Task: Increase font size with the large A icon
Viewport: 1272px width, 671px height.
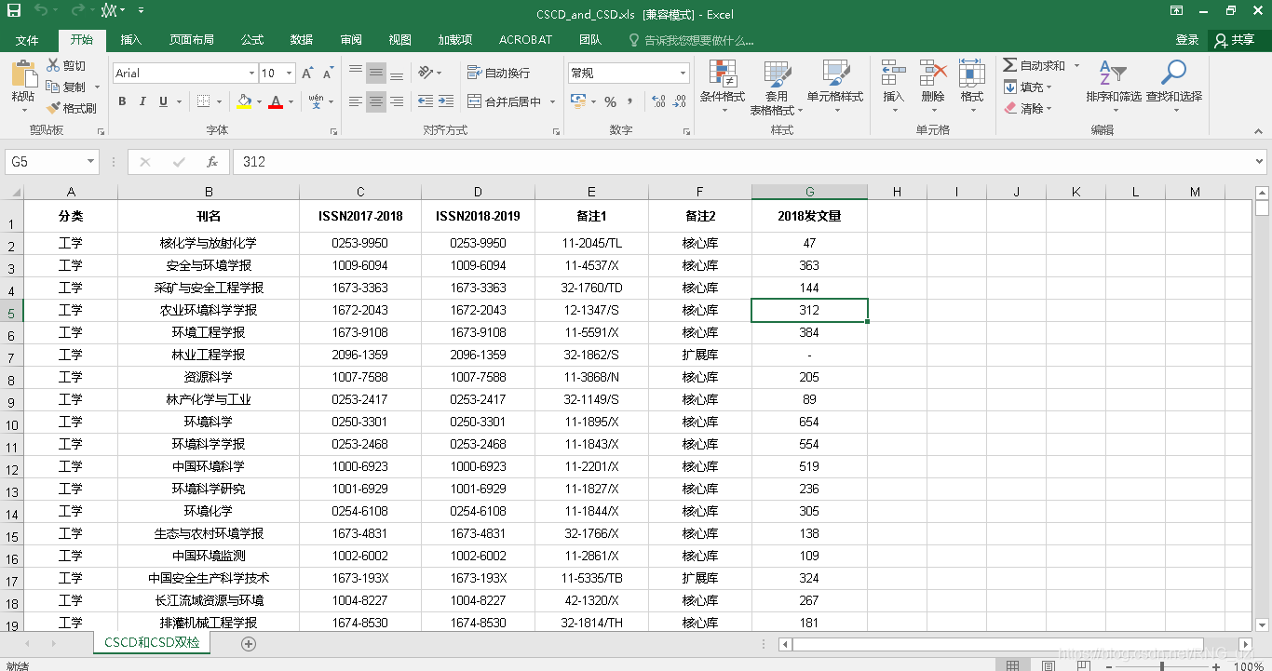Action: coord(309,73)
